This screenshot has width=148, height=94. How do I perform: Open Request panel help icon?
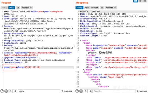(2, 91)
